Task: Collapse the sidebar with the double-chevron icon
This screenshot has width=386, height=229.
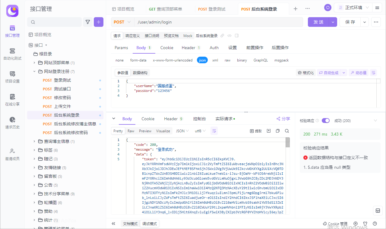Action: (113, 224)
